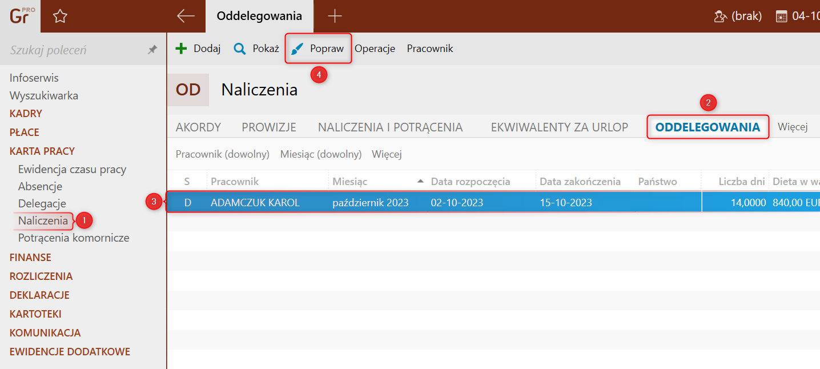Click the magnifier Pokaż icon
The width and height of the screenshot is (820, 369).
click(x=240, y=49)
